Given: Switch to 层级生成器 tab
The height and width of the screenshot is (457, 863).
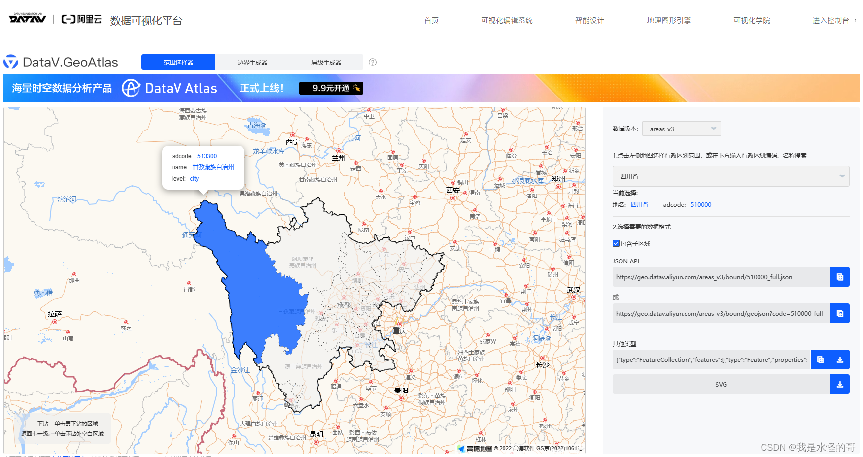Looking at the screenshot, I should click(326, 62).
